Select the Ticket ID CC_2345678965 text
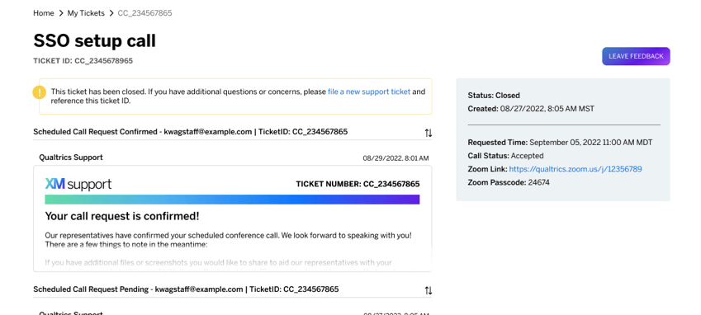Viewport: 701px width, 315px height. tap(83, 61)
